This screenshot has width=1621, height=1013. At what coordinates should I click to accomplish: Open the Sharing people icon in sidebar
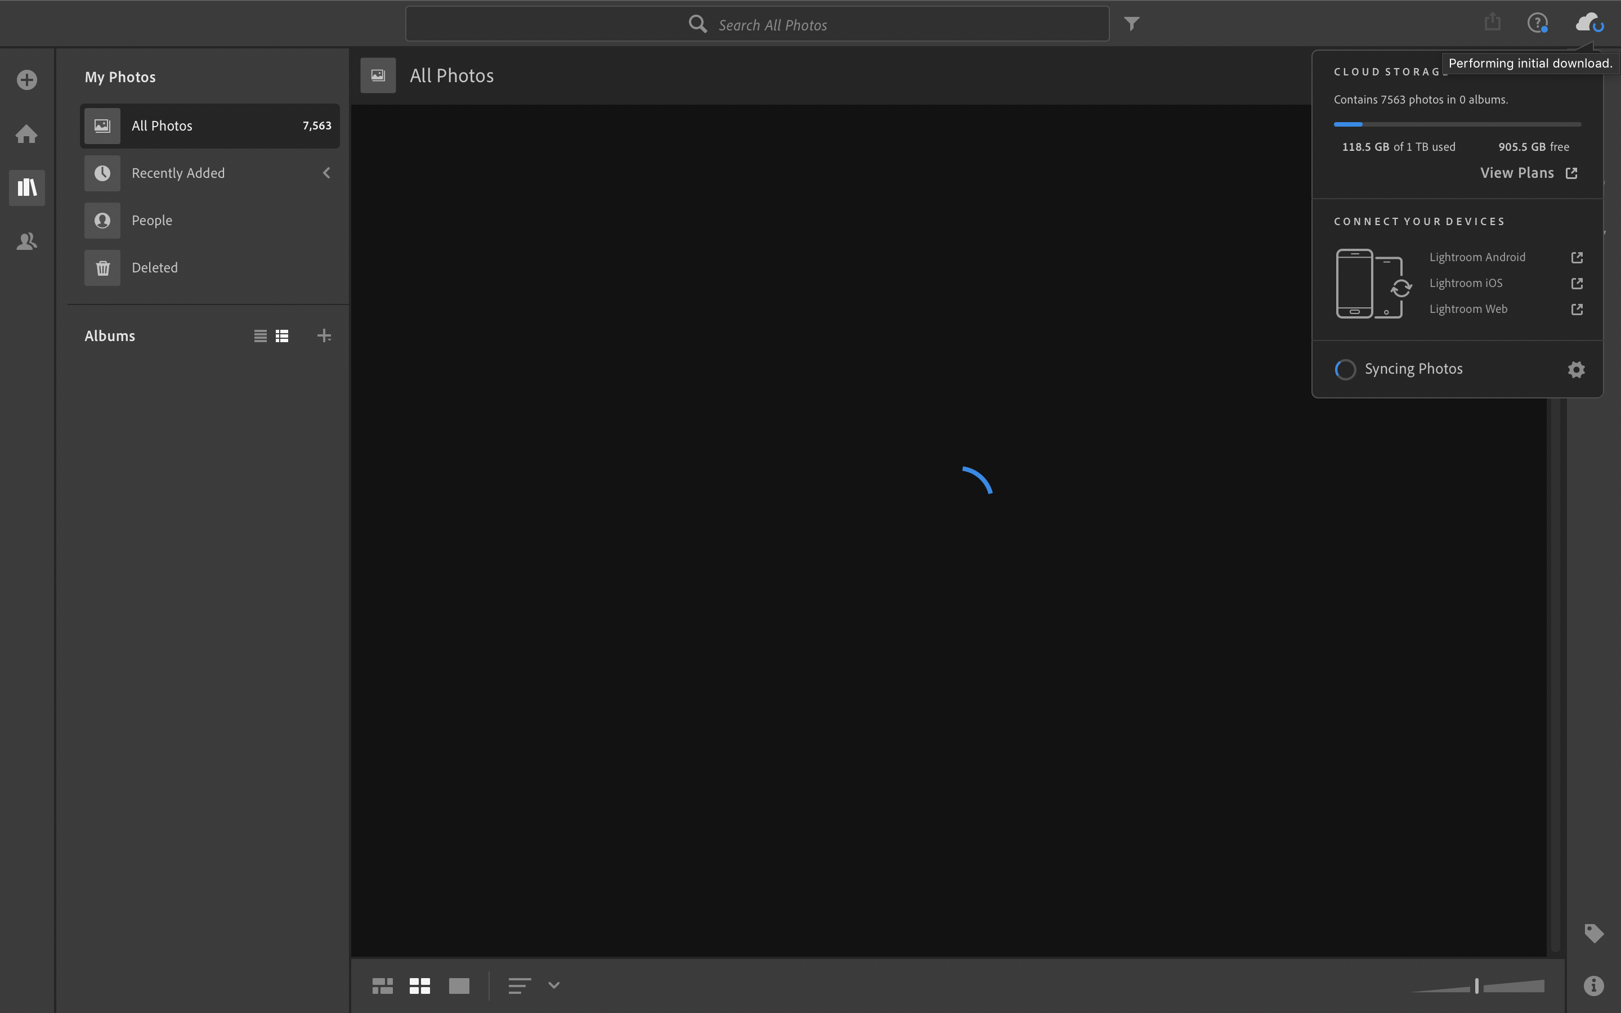[x=27, y=241]
